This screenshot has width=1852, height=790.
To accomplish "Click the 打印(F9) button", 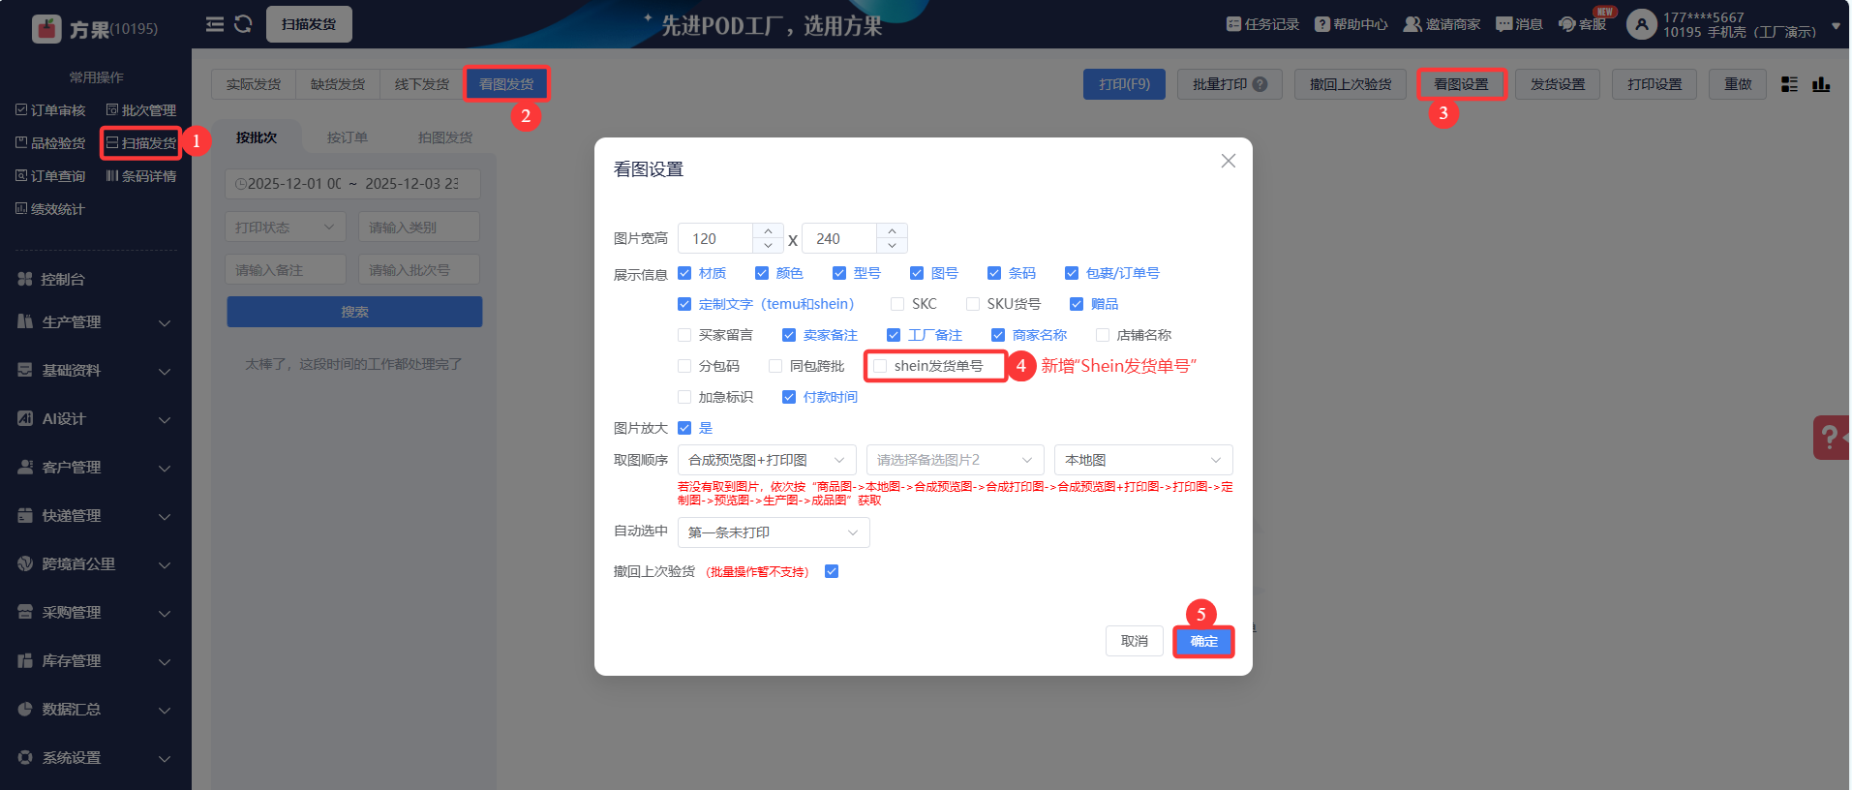I will tap(1124, 84).
